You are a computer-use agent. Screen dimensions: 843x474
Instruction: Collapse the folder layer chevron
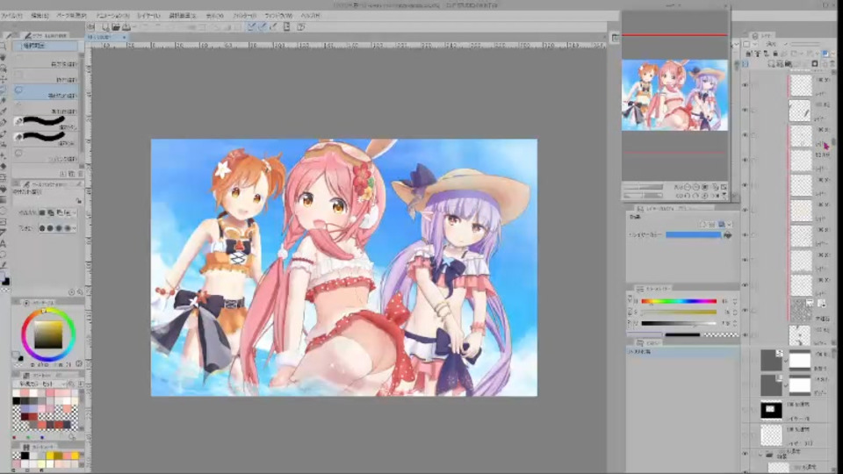coord(760,455)
